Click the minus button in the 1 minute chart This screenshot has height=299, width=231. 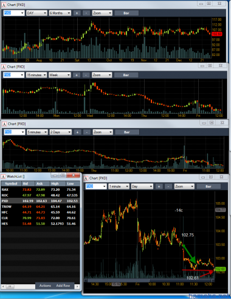tap(168, 186)
